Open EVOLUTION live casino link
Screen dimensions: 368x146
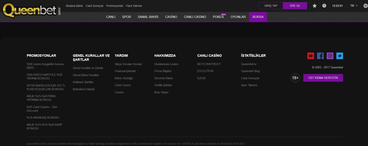[x=205, y=71]
